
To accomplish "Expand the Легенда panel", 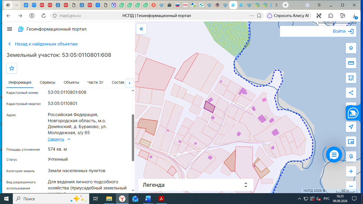I will click(x=196, y=185).
